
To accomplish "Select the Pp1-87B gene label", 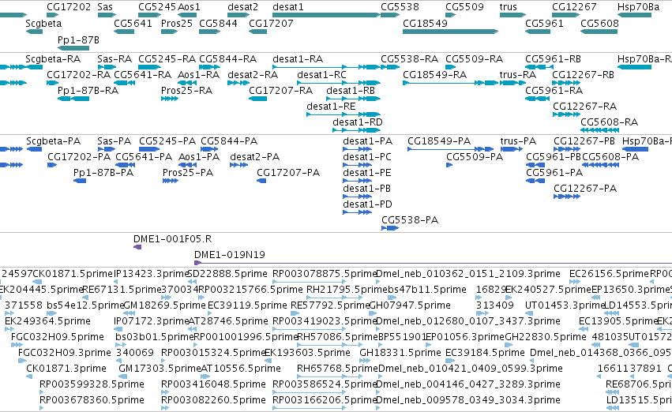I will click(x=78, y=39).
